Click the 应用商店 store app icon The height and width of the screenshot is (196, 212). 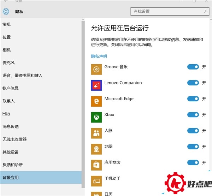click(96, 165)
